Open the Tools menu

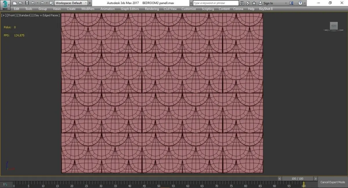(x=29, y=9)
